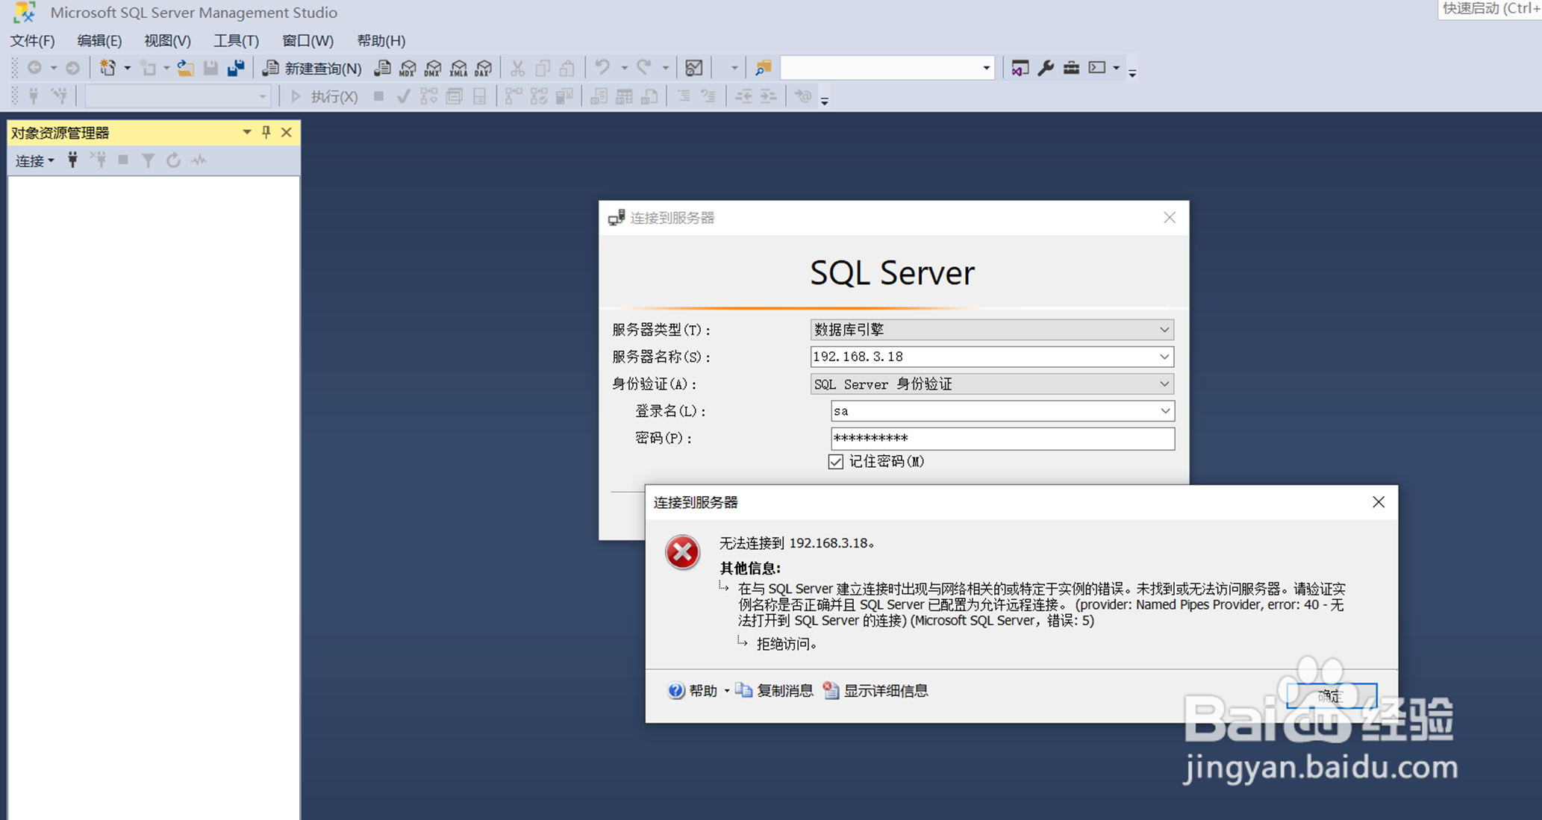The image size is (1542, 820).
Task: Click the 无法连接到 192.168.3.18 message text
Action: tap(796, 543)
